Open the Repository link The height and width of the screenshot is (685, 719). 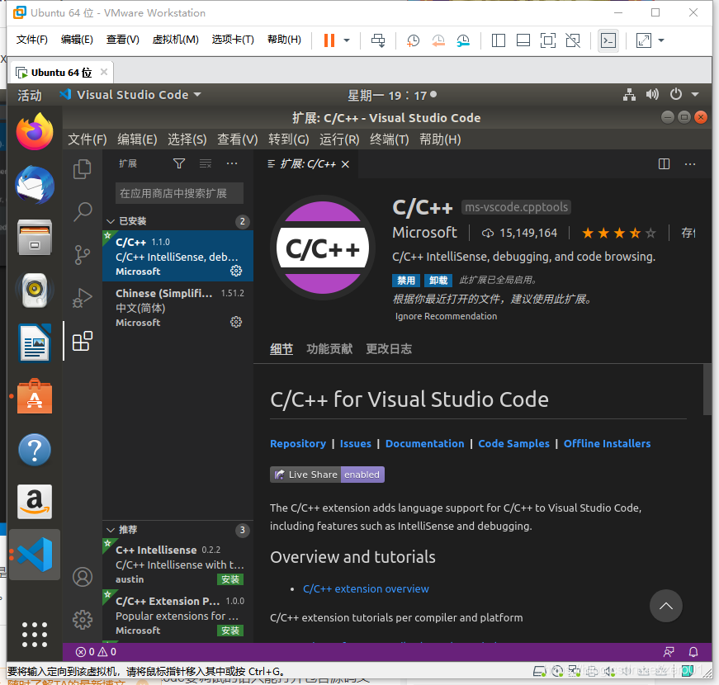298,443
